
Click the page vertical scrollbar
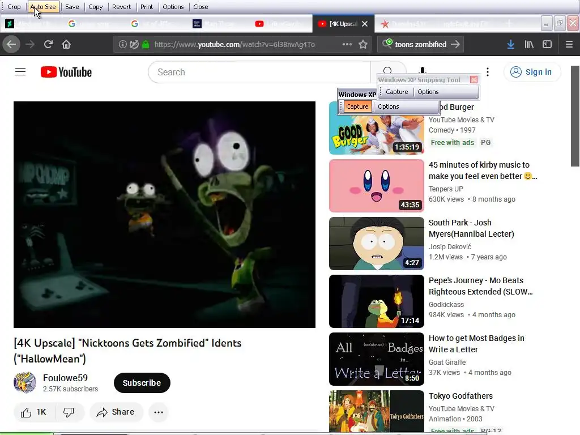tap(575, 116)
